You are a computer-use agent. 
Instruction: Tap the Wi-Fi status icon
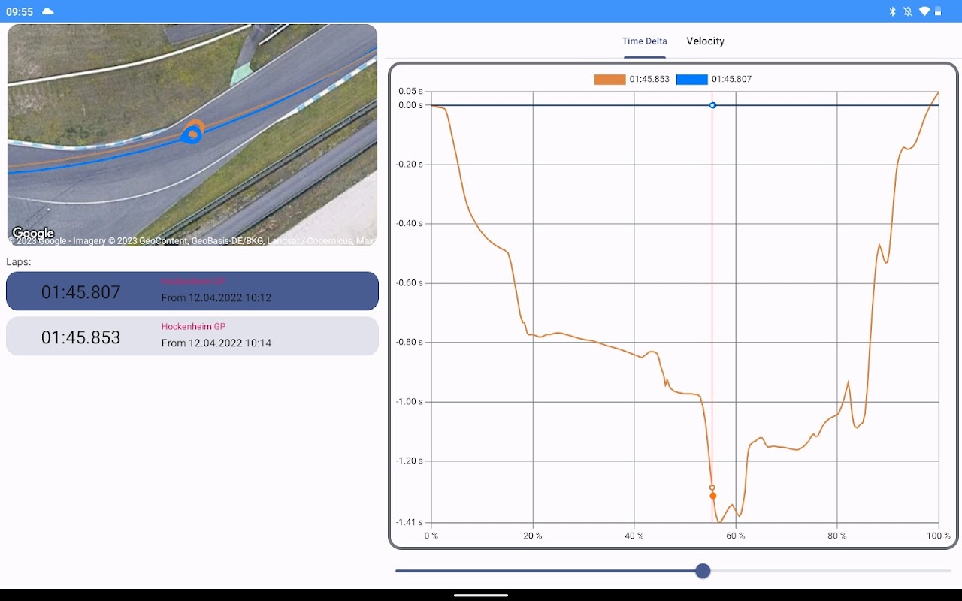click(x=924, y=11)
